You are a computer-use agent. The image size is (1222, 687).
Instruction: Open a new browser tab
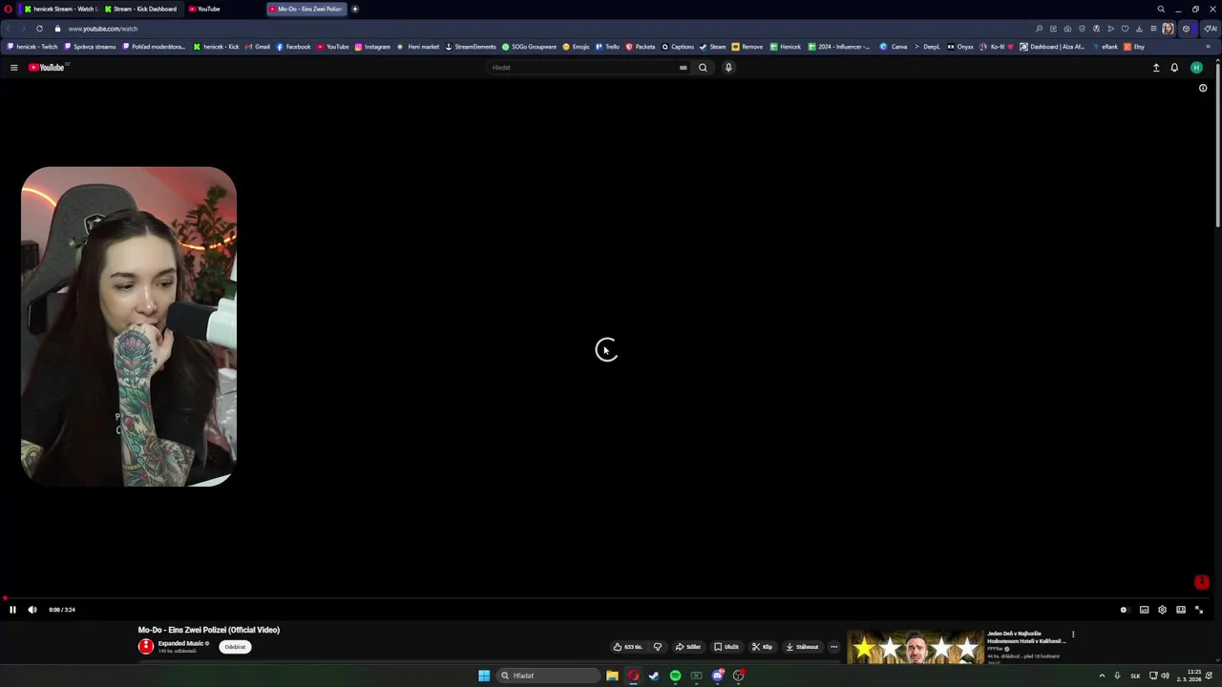(x=355, y=9)
